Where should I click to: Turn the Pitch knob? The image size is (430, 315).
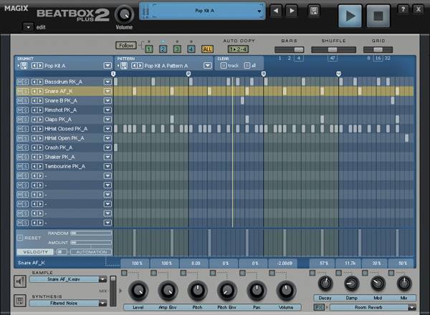(197, 291)
